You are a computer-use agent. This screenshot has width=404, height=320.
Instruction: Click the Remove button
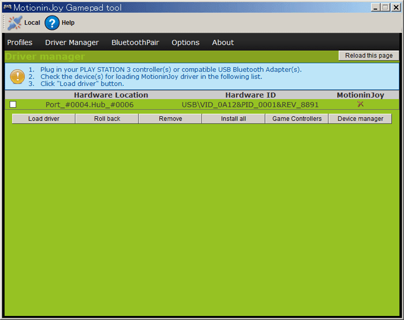tap(170, 119)
